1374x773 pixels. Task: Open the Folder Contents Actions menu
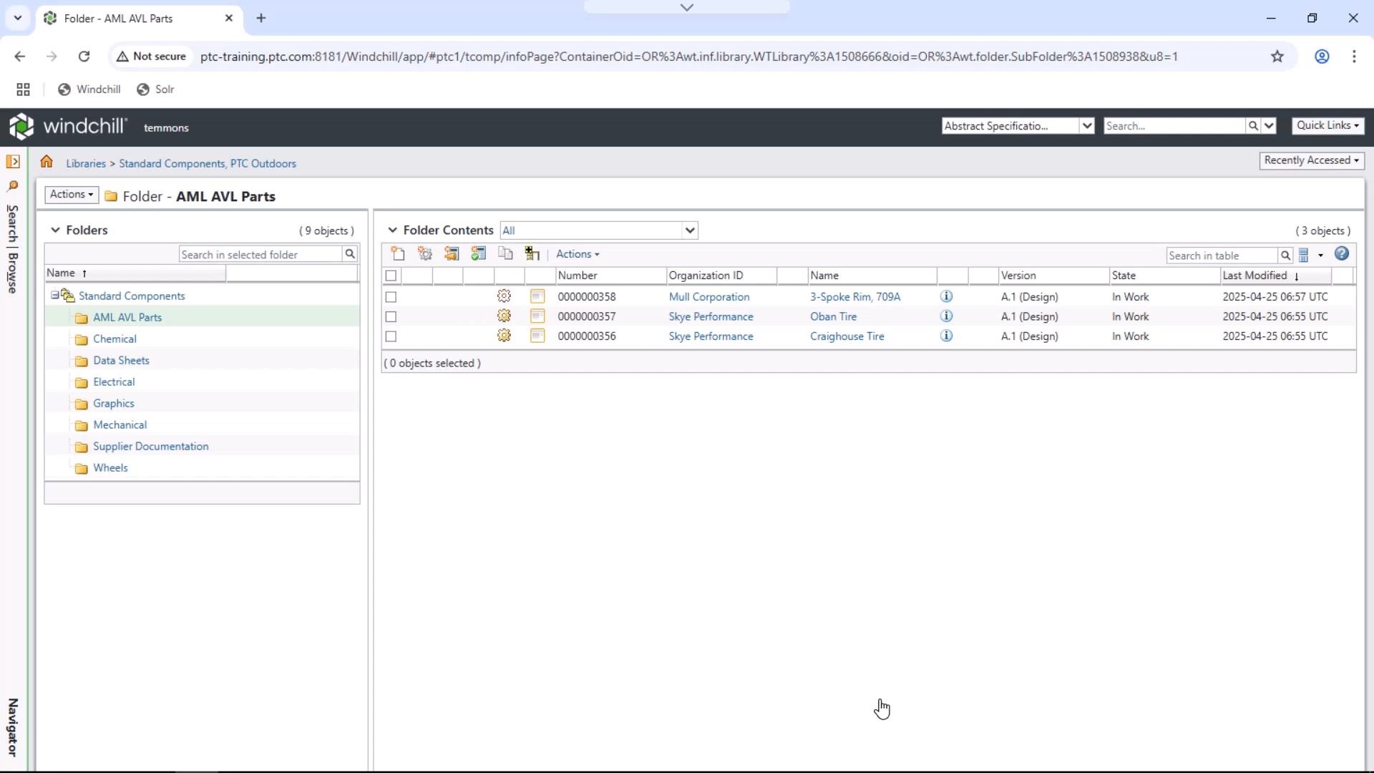click(x=578, y=254)
